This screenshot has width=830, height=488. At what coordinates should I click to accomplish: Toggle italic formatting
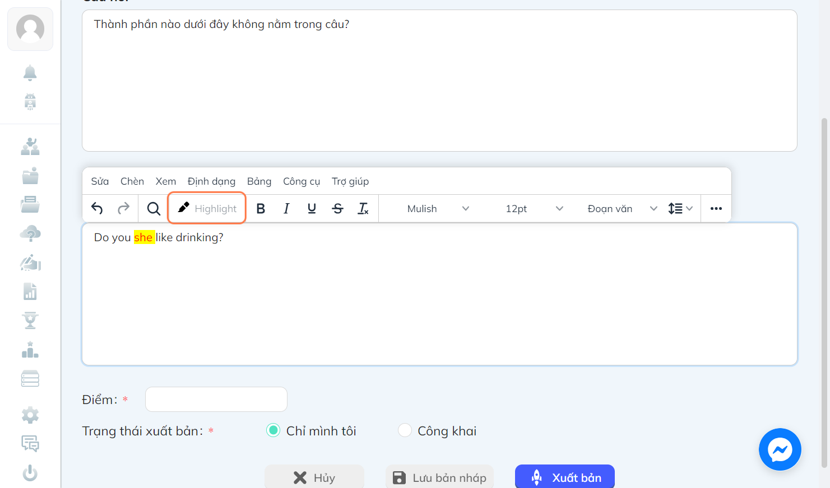[286, 209]
